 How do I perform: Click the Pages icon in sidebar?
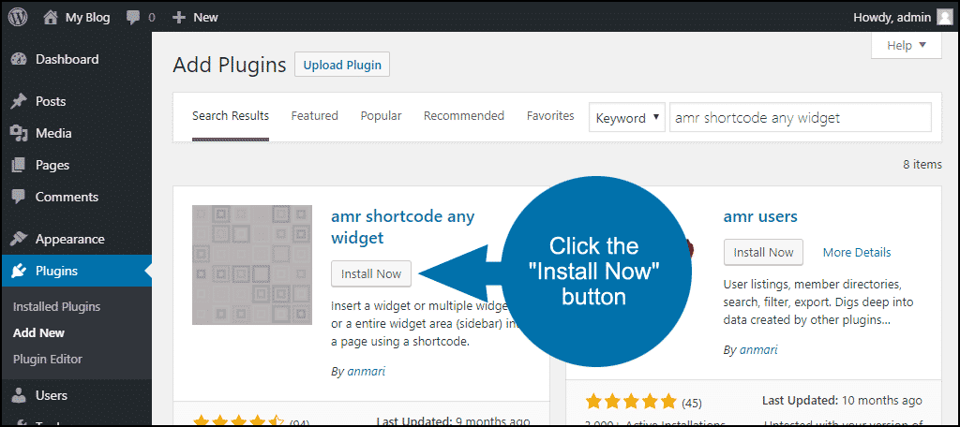tap(19, 165)
